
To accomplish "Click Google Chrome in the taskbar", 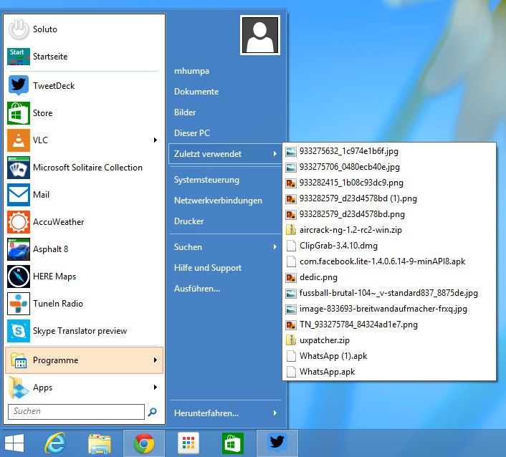I will [x=144, y=443].
